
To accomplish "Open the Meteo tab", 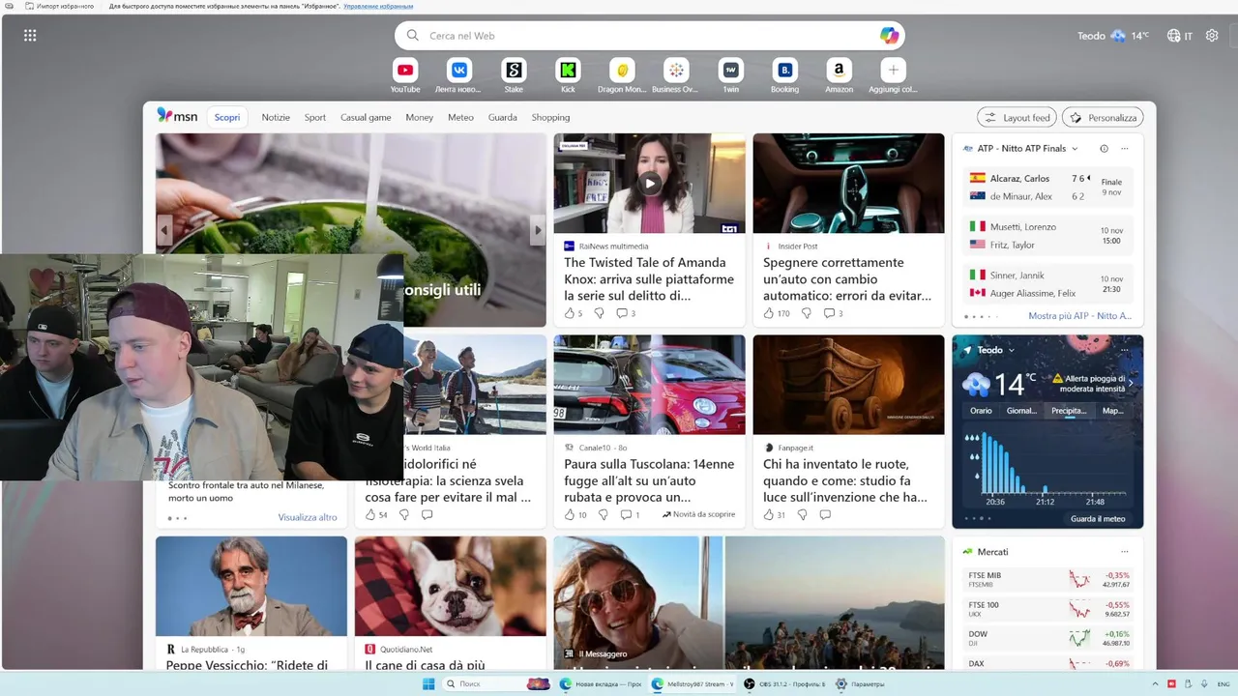I will click(x=460, y=117).
